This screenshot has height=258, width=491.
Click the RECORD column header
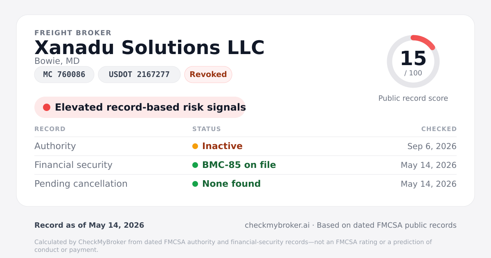point(50,129)
